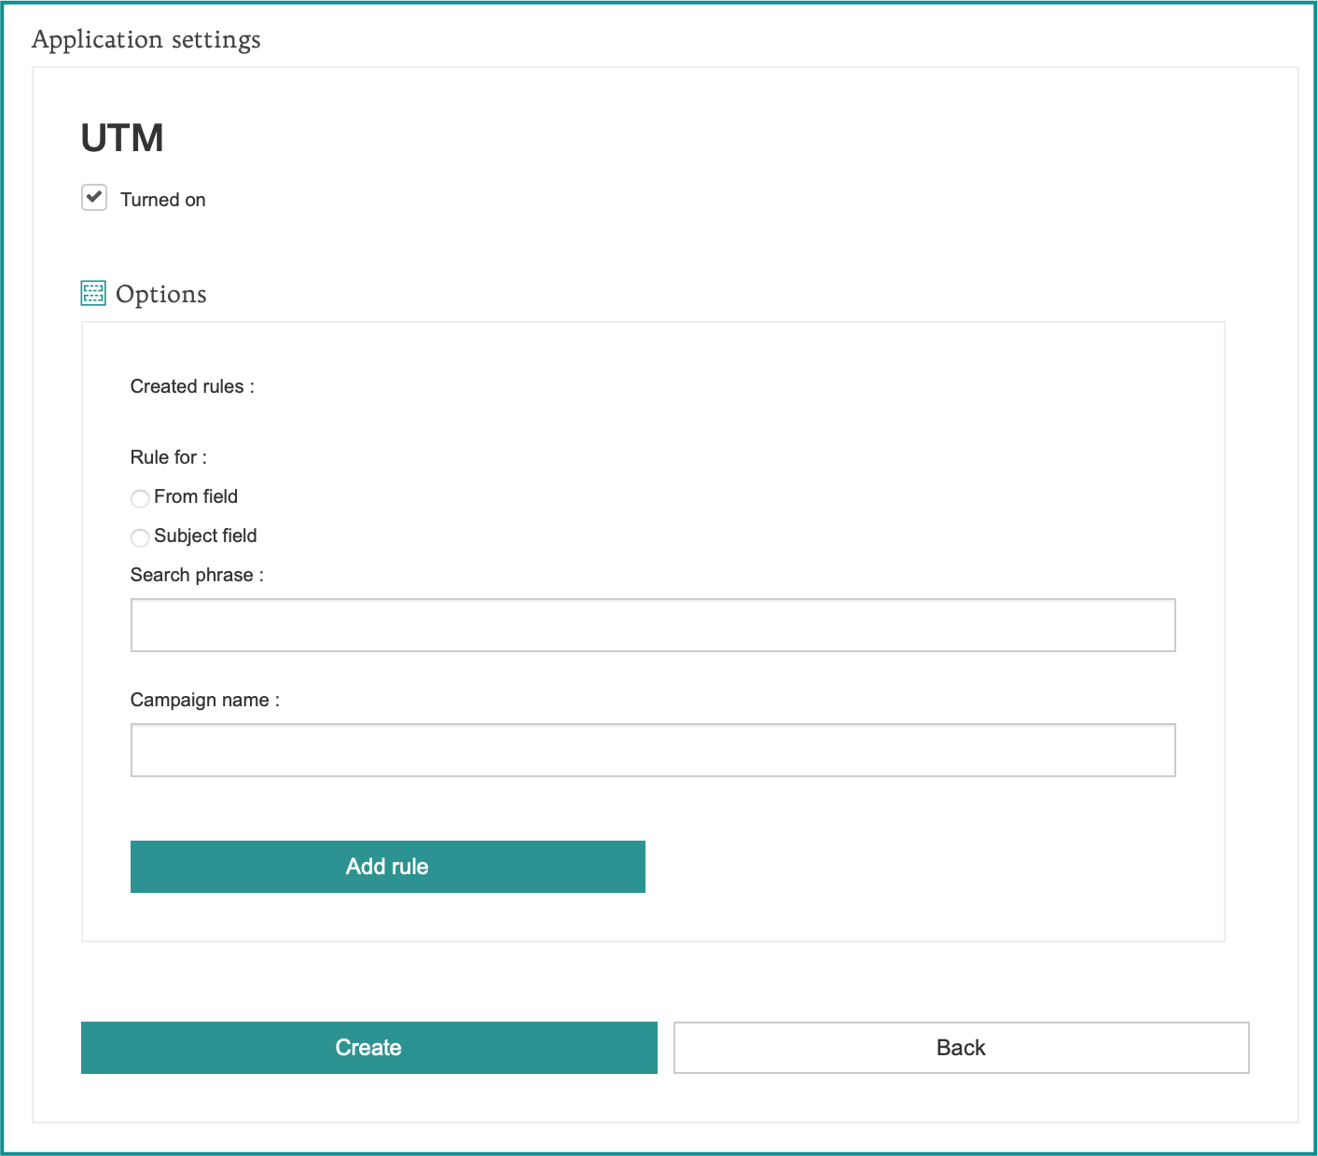This screenshot has height=1156, width=1318.
Task: Uncheck the Turned on checkbox
Action: 94,198
